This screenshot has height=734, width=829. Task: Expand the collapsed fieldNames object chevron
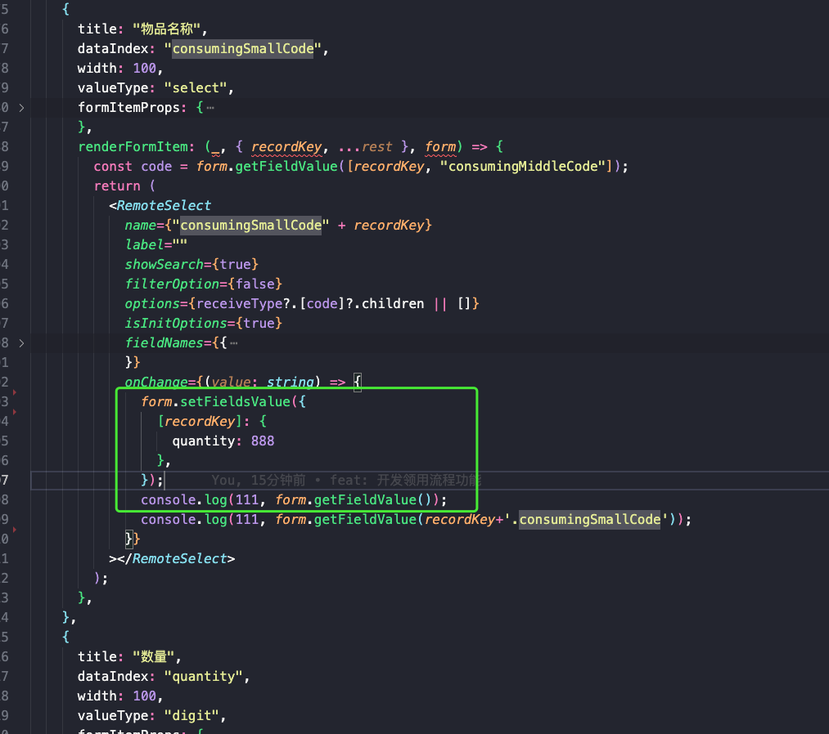point(21,342)
